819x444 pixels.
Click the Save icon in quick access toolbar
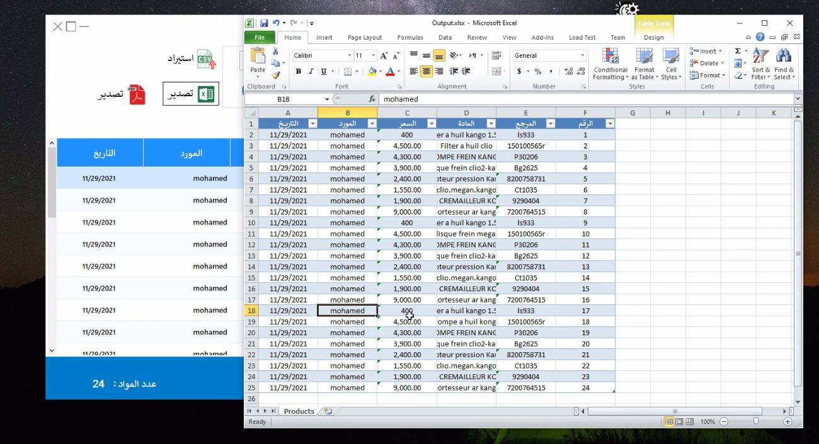[264, 23]
